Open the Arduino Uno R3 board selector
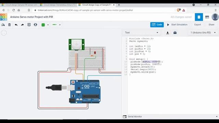219x123 pixels. pos(203,33)
